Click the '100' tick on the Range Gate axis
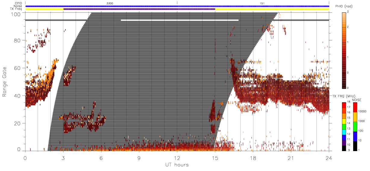Viewport: 370px width, 171px height. [16, 14]
